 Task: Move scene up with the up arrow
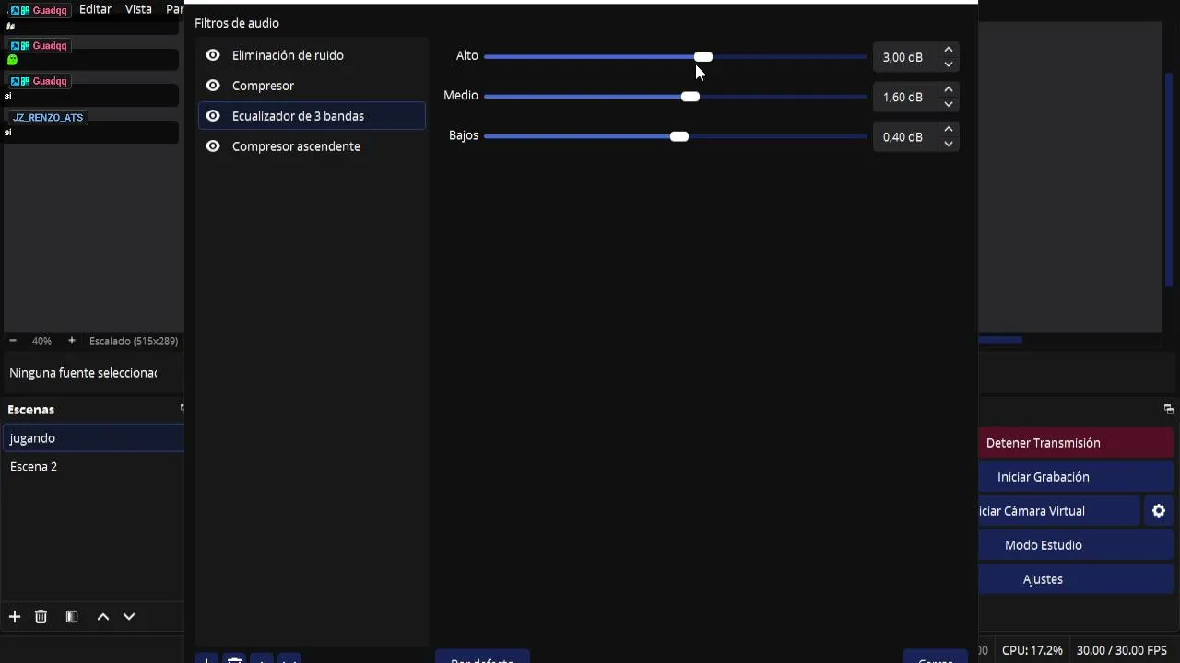(x=103, y=617)
